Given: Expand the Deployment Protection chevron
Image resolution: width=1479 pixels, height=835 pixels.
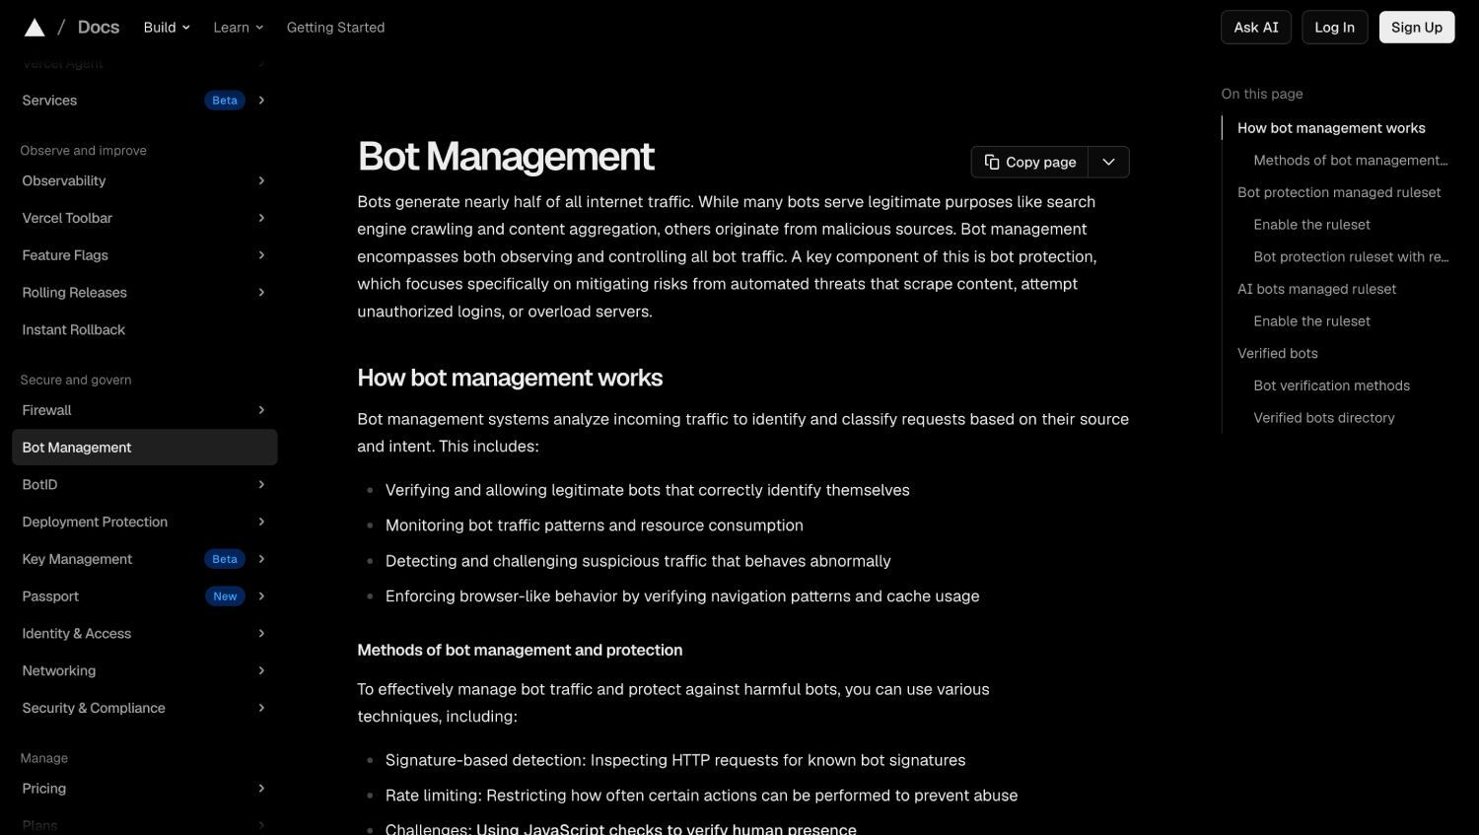Looking at the screenshot, I should point(261,522).
